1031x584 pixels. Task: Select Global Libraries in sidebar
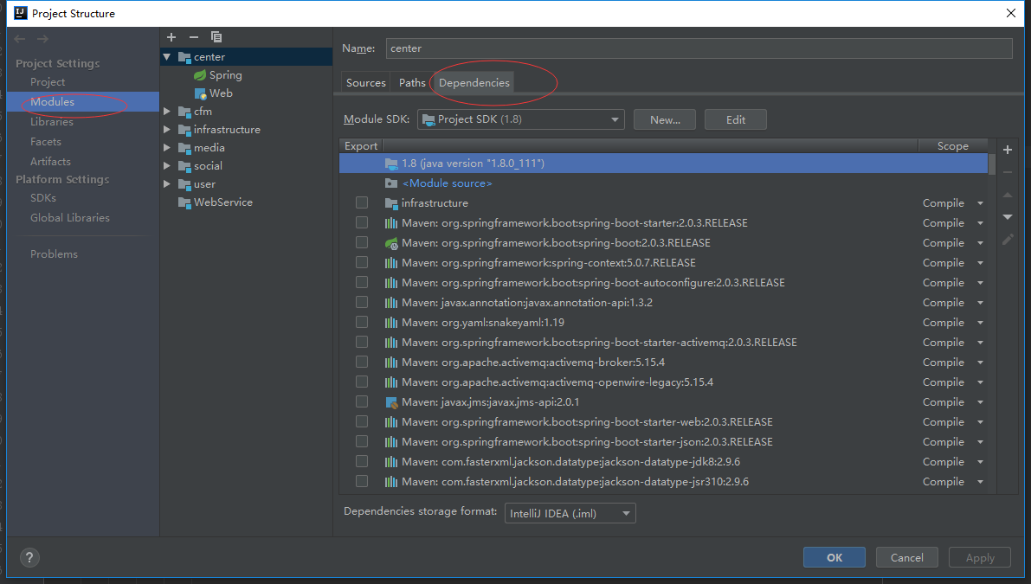(70, 218)
